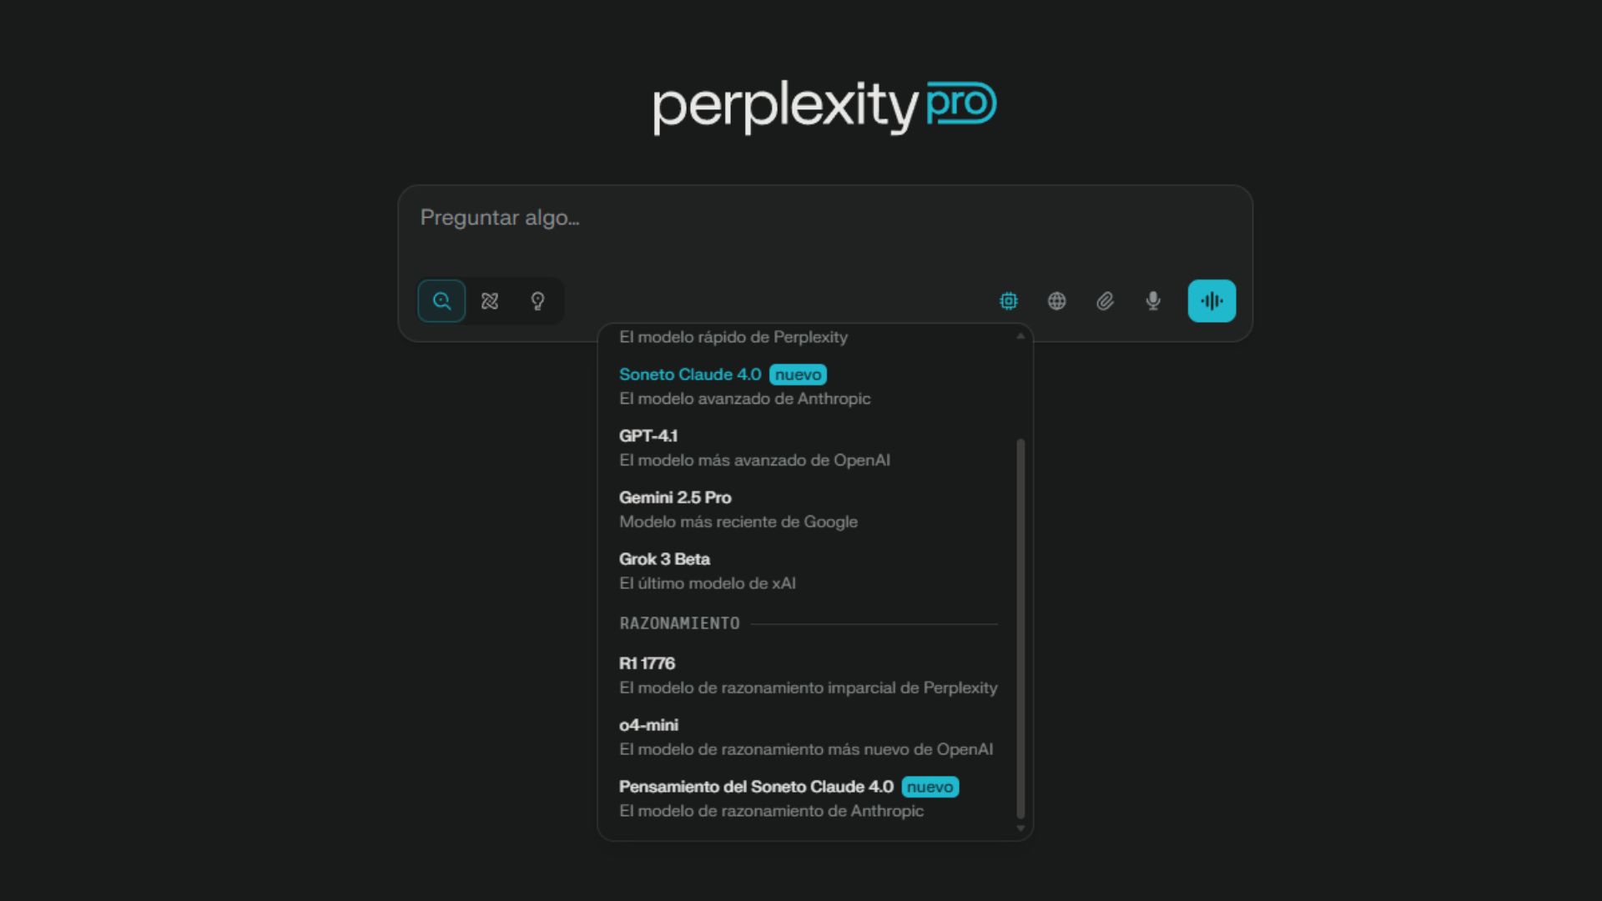The height and width of the screenshot is (901, 1602).
Task: Click the Perplexity Pro logo
Action: tap(824, 107)
